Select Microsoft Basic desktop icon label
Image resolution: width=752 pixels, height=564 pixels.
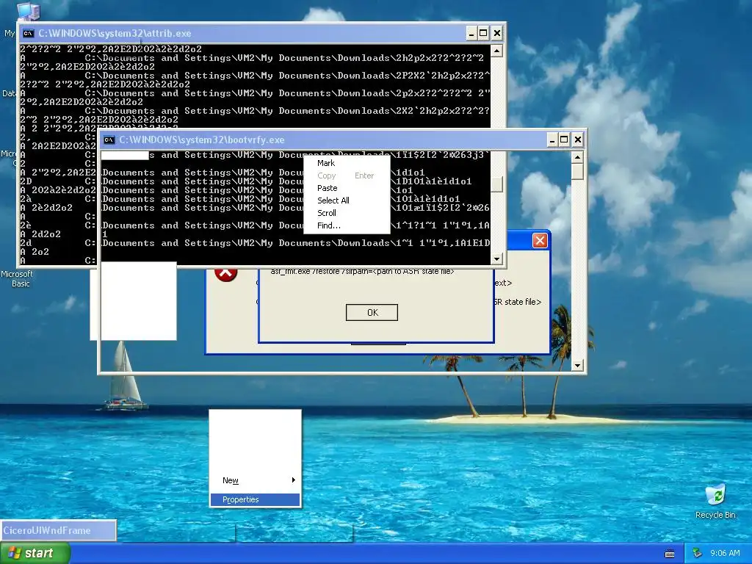[18, 278]
